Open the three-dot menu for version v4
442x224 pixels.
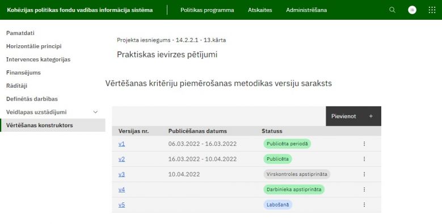coord(364,189)
